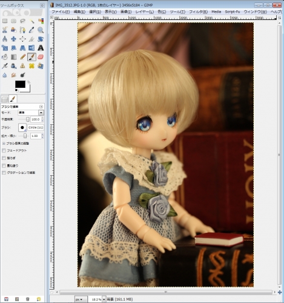Select the Airbrush tool

pyautogui.click(x=5, y=66)
